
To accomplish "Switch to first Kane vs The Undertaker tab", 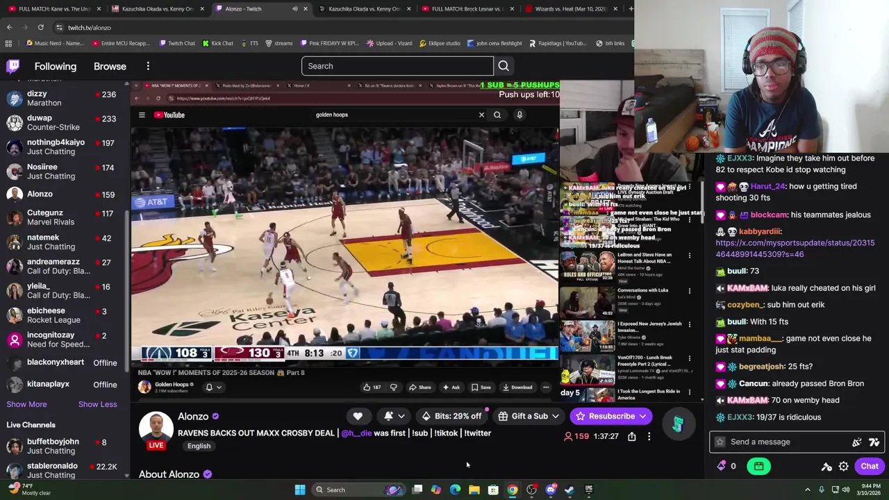I will (x=55, y=9).
